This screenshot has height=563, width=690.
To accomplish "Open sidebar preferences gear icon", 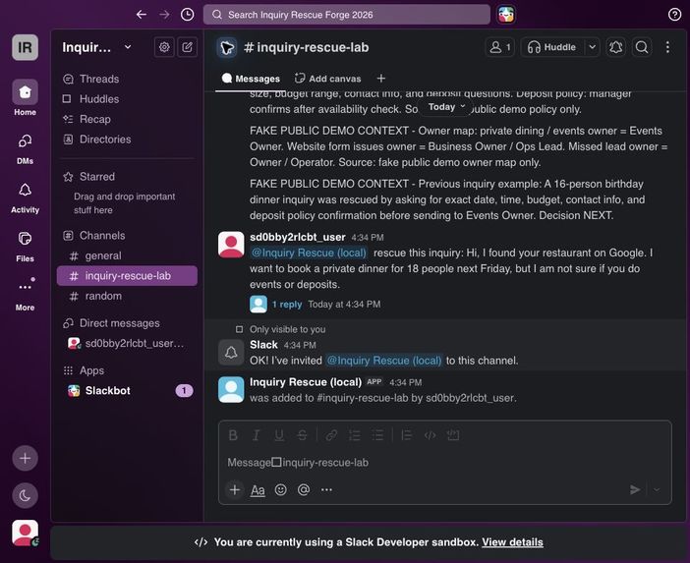I will 164,47.
